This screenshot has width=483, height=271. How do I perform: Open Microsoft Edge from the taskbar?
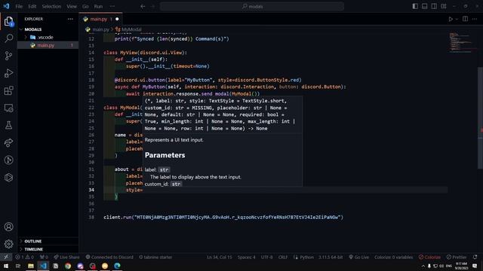click(118, 266)
